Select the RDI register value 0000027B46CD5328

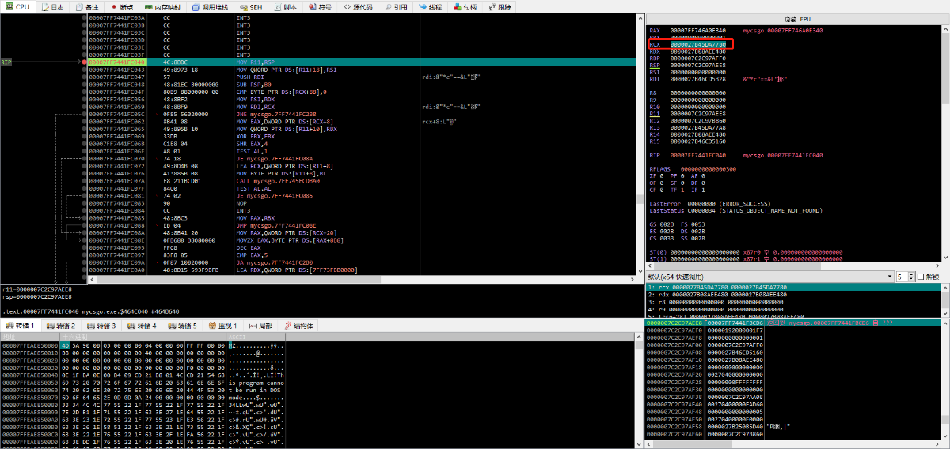(x=697, y=78)
